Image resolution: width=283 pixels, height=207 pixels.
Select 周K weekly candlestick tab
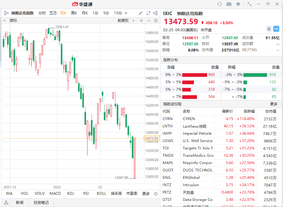click(74, 13)
